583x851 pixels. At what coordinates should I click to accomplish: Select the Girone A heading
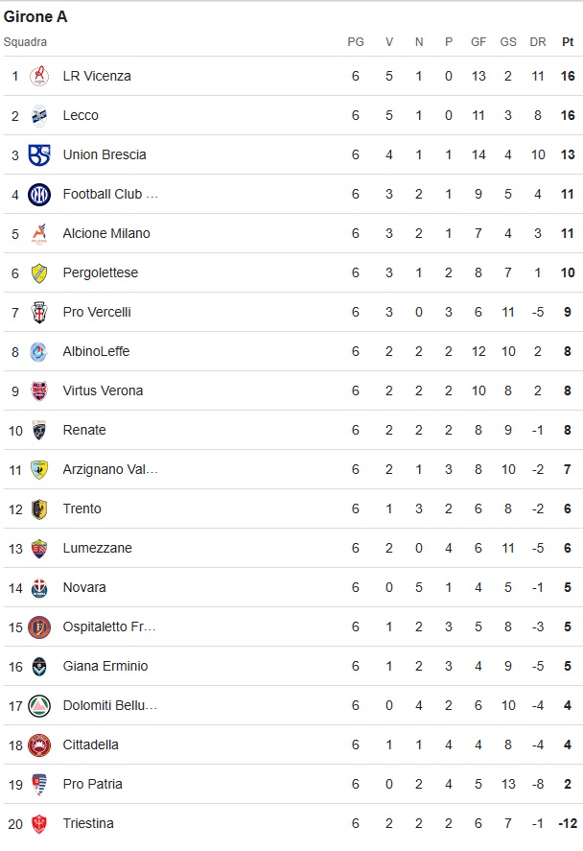[35, 17]
